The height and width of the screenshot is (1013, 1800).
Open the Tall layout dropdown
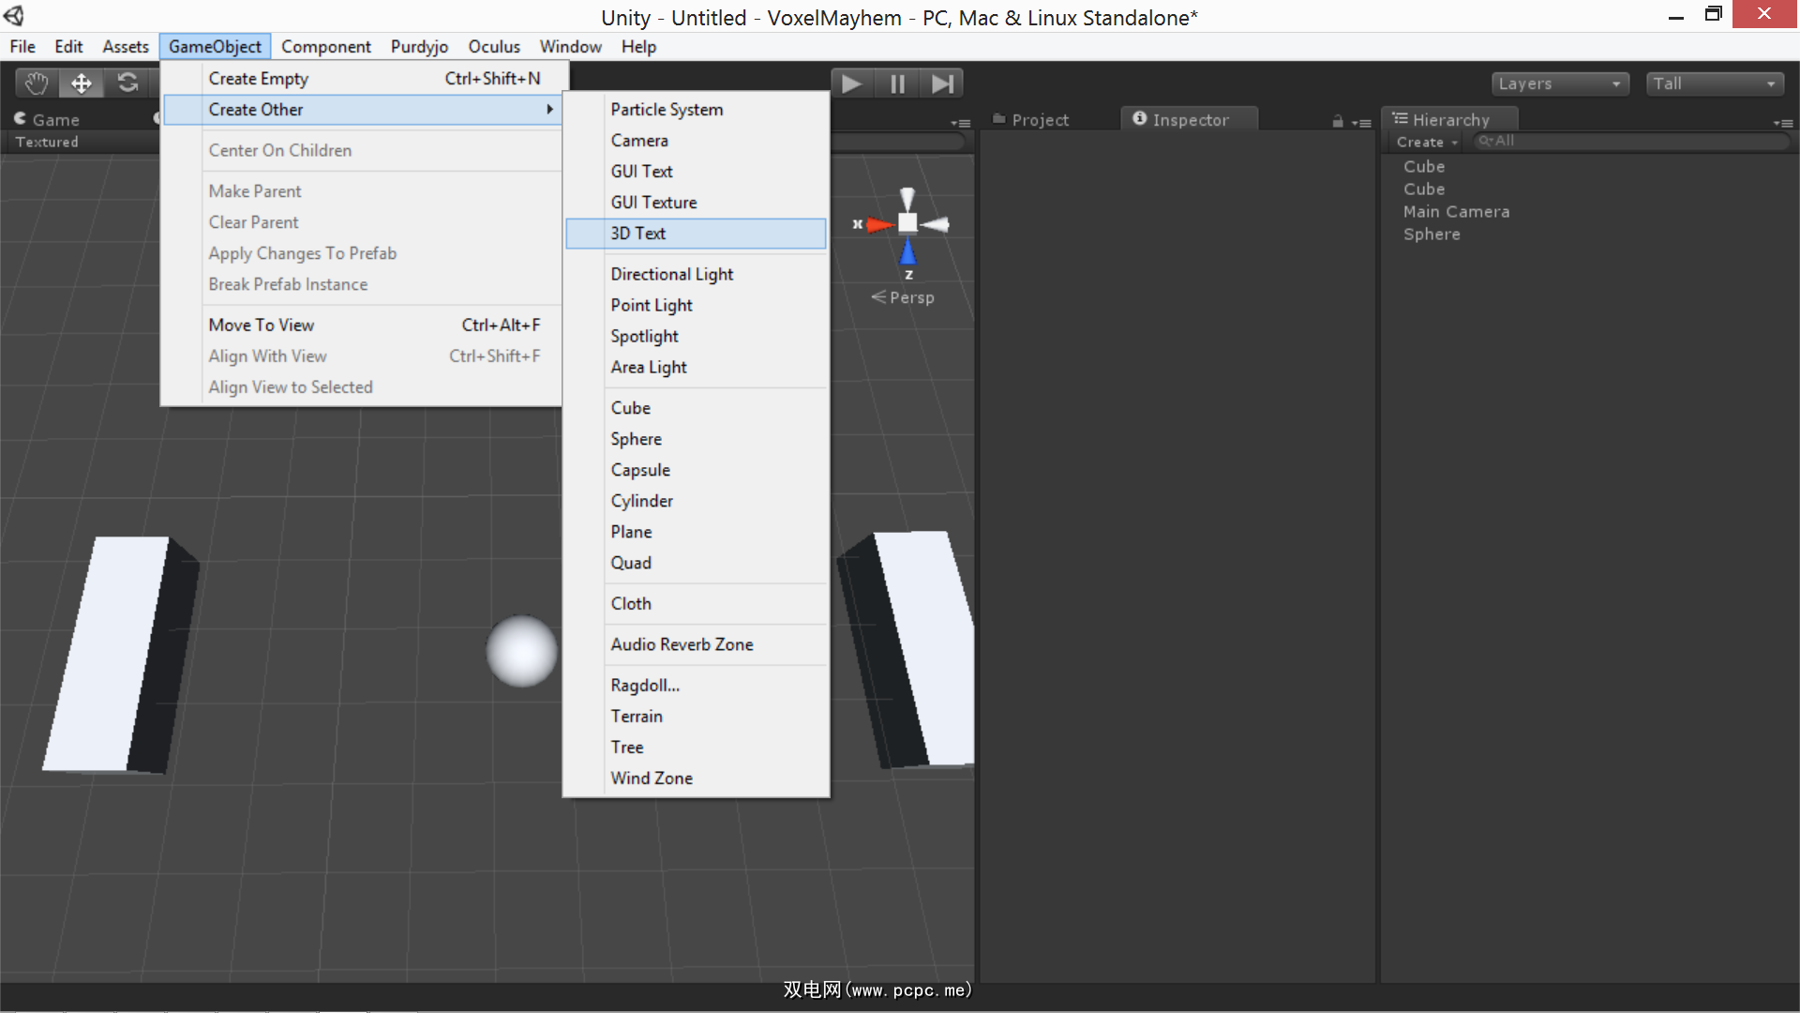click(1714, 83)
